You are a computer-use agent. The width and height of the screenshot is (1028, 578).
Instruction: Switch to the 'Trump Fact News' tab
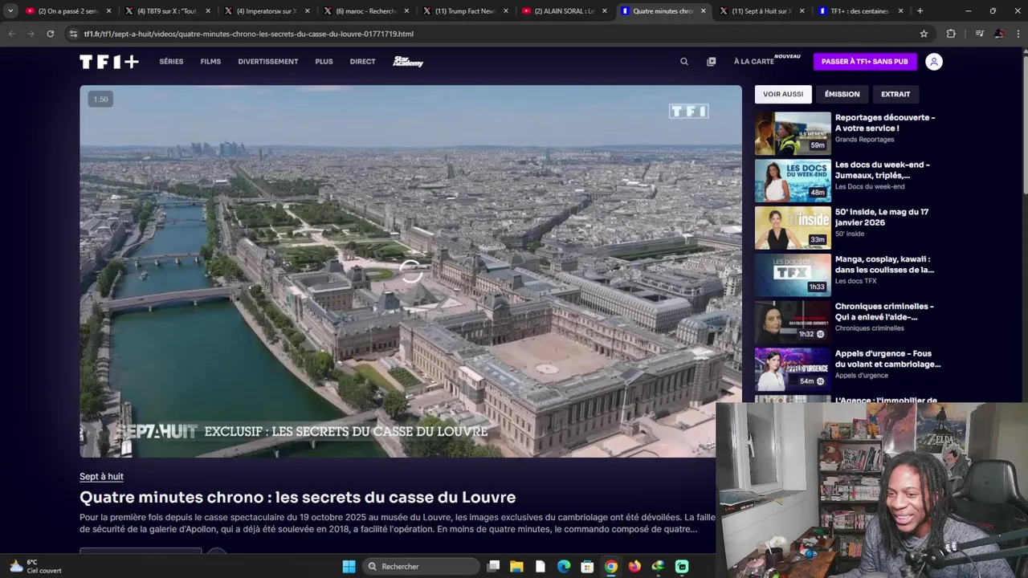point(464,11)
